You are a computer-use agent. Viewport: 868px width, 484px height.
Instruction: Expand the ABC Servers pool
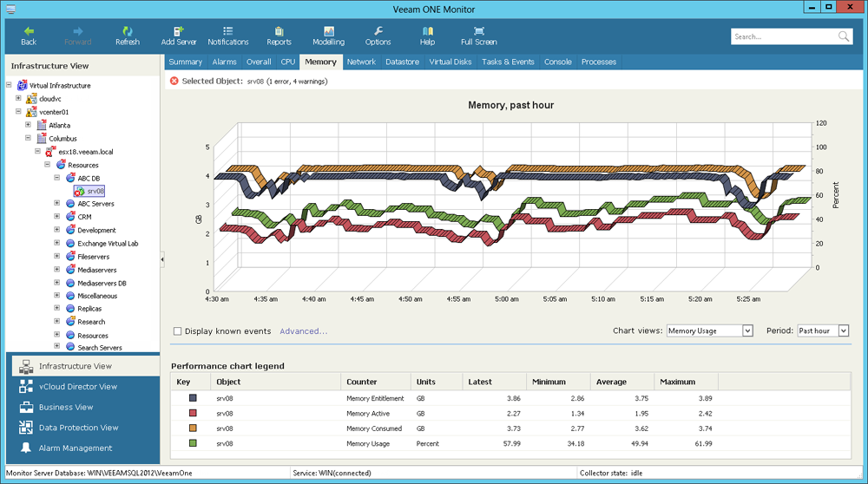click(57, 203)
